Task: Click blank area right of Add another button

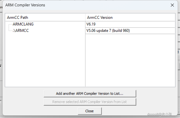Action: [x=156, y=94]
